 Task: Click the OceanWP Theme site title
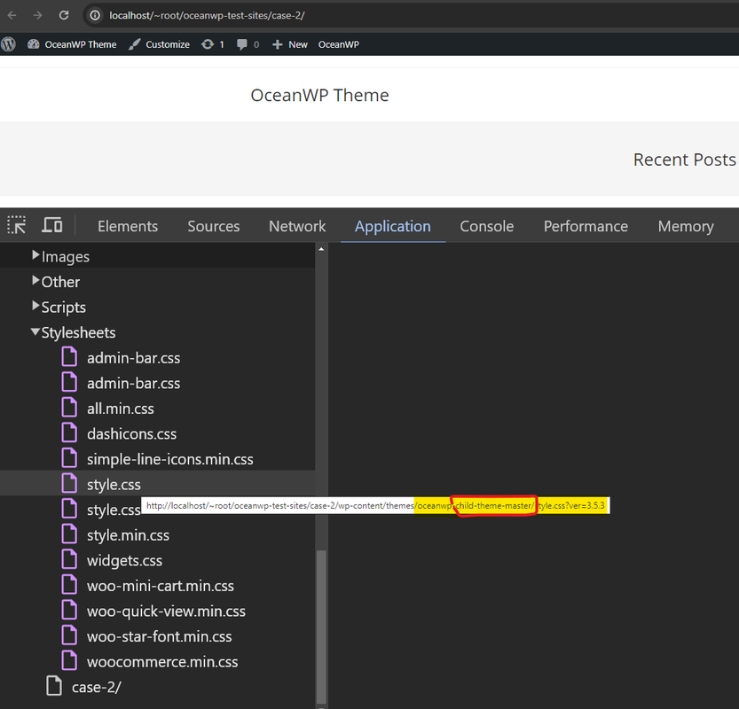(x=319, y=95)
